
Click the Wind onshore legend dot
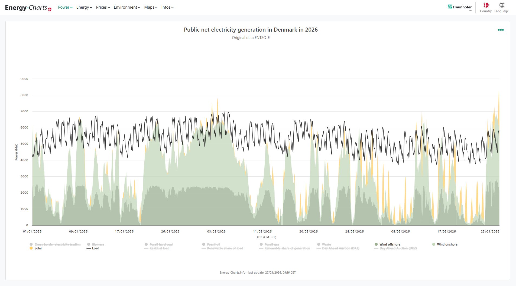tap(434, 244)
